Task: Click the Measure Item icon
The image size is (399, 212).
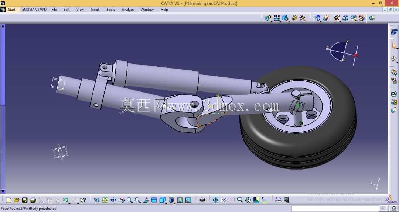Action: click(x=287, y=200)
